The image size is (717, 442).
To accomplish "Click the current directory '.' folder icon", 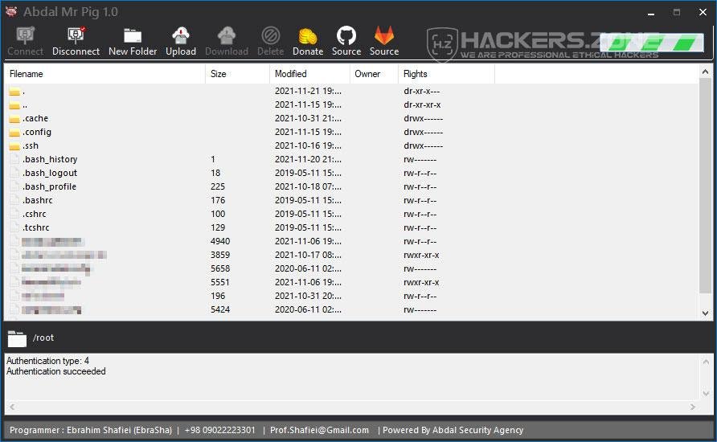I will pos(14,92).
